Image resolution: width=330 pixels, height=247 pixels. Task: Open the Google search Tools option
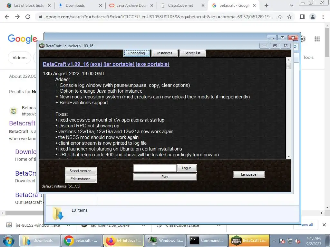coord(308,57)
